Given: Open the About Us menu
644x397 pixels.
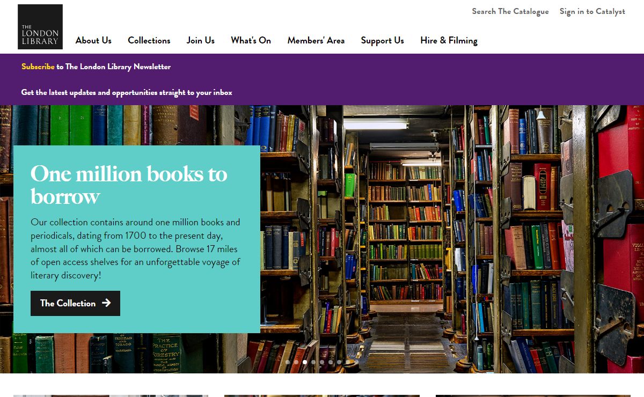Looking at the screenshot, I should pos(93,40).
